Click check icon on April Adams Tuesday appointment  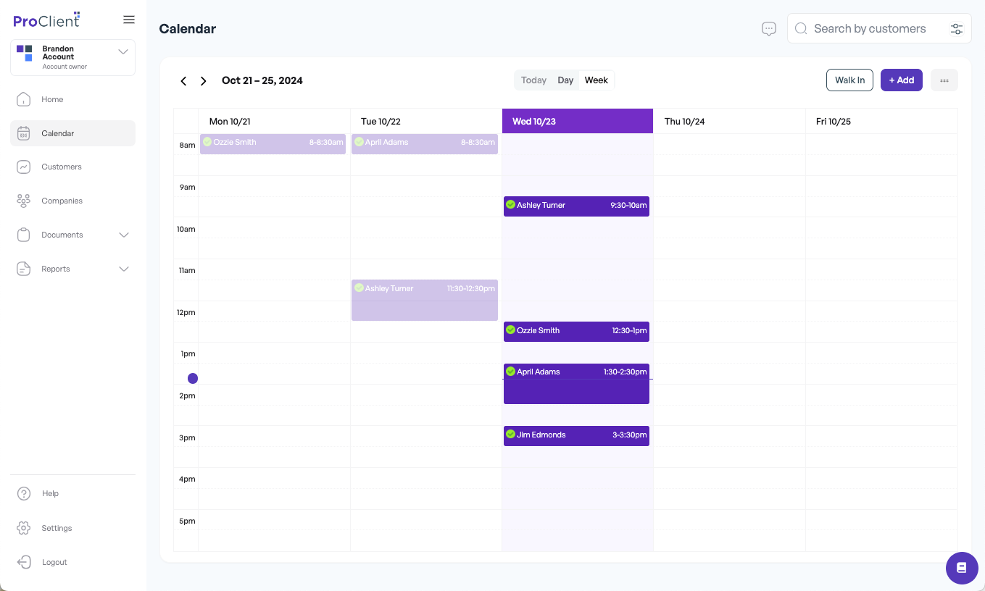point(359,142)
